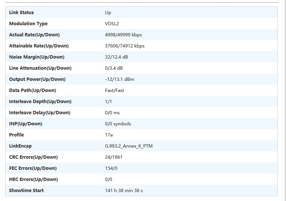Screen dimensions: 286x201
Task: Click the VDSL2 modulation value
Action: (x=112, y=23)
